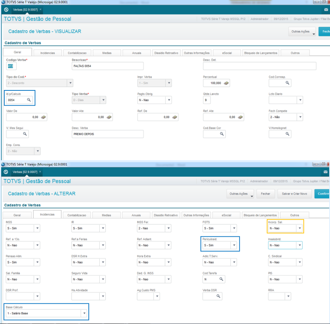330x324 pixels.
Task: Click calculator icon in Ref. De field
Action: tap(175, 117)
